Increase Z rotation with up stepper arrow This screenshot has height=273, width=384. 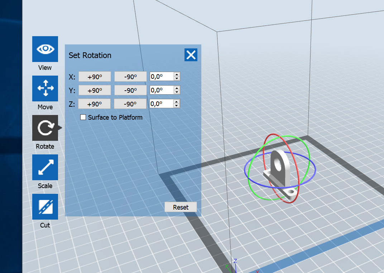point(177,102)
